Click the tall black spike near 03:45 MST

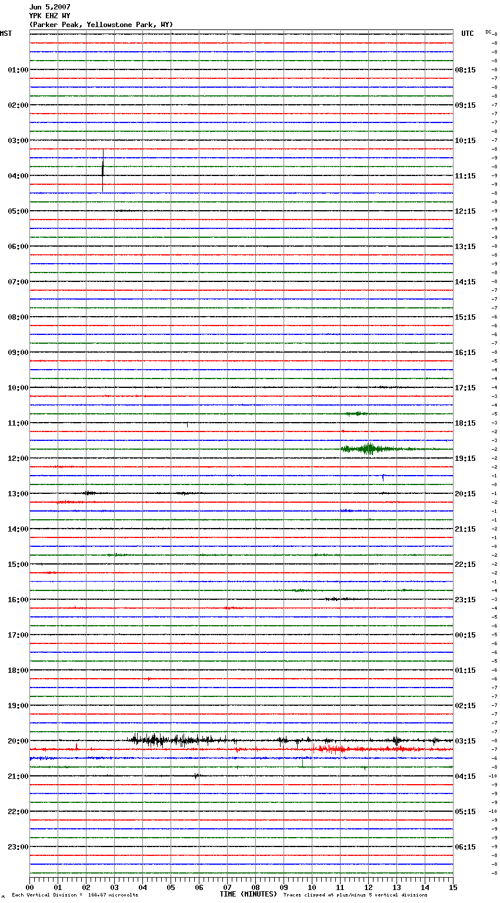coord(103,171)
